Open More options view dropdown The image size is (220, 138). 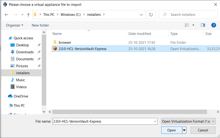tap(193, 25)
